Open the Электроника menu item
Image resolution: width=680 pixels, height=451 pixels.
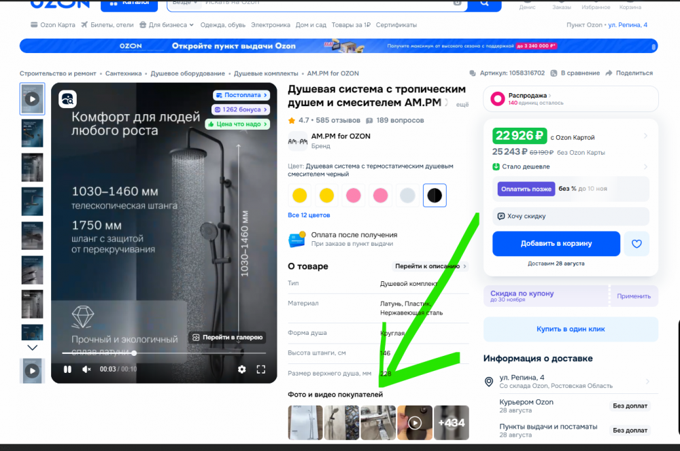[271, 25]
